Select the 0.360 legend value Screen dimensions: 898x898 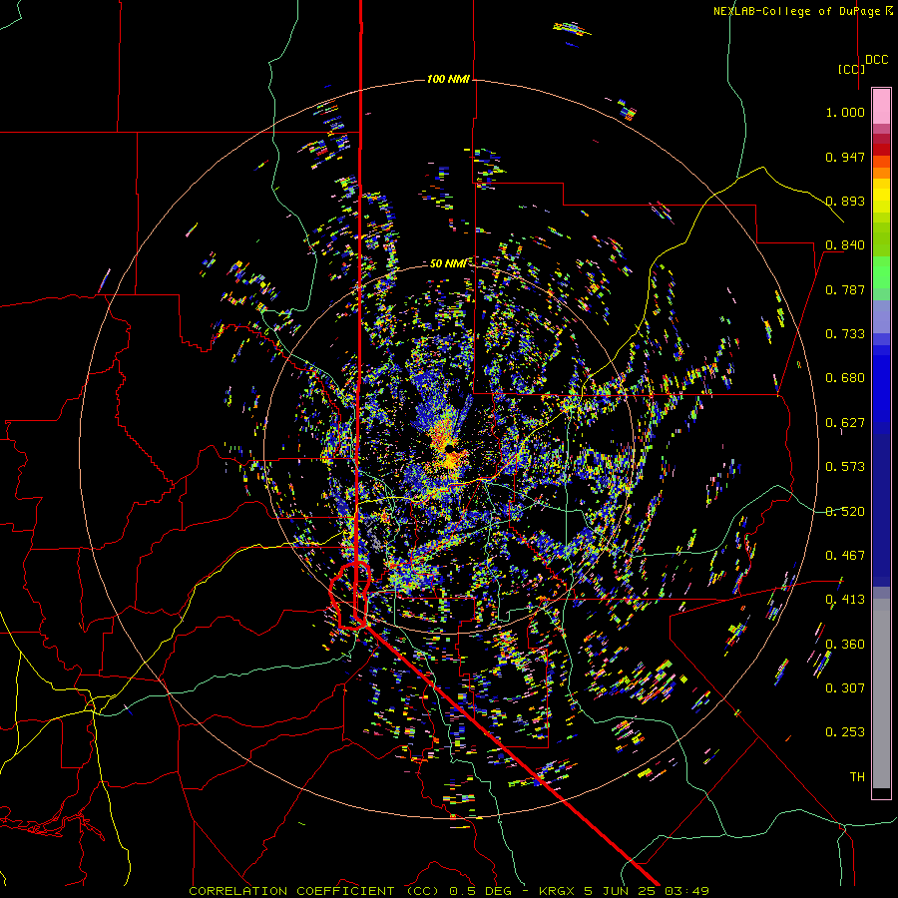845,644
